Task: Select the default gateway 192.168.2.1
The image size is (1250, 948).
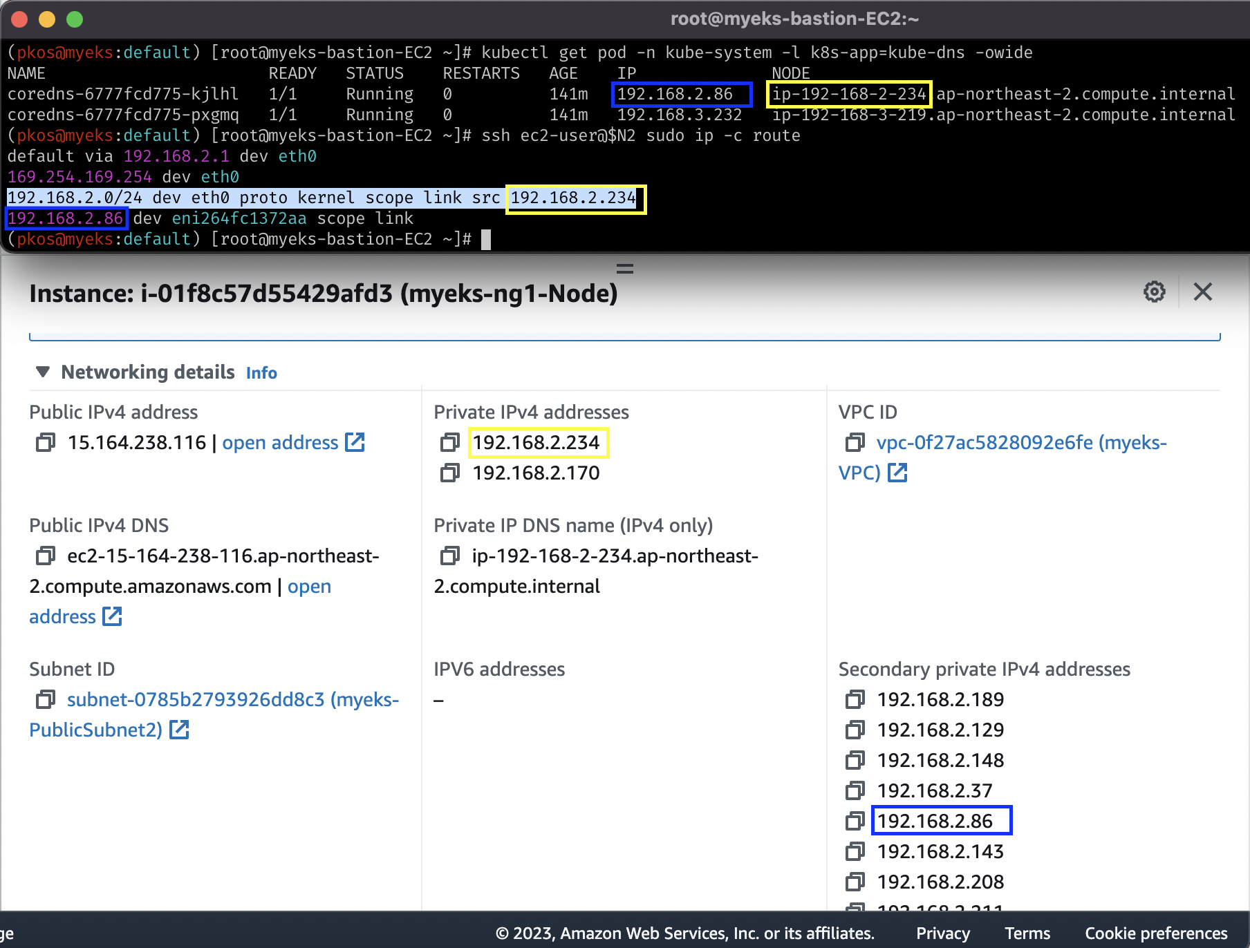Action: point(176,156)
